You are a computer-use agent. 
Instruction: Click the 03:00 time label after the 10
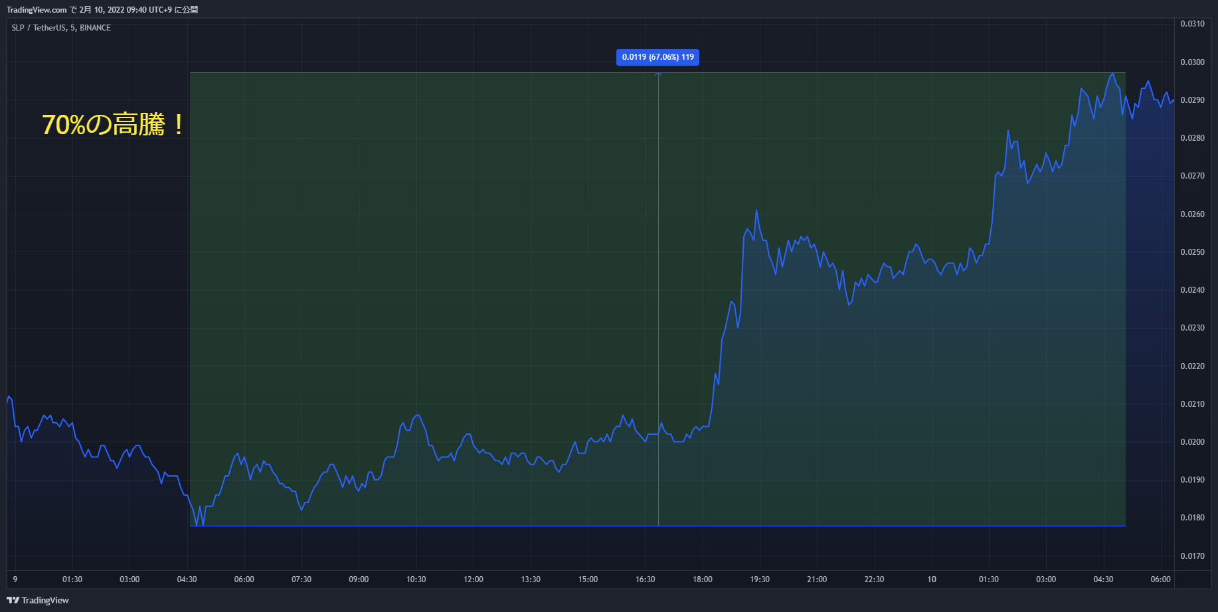[1046, 579]
